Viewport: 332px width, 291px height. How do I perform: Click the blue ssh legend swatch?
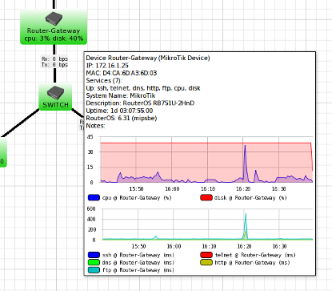click(94, 255)
